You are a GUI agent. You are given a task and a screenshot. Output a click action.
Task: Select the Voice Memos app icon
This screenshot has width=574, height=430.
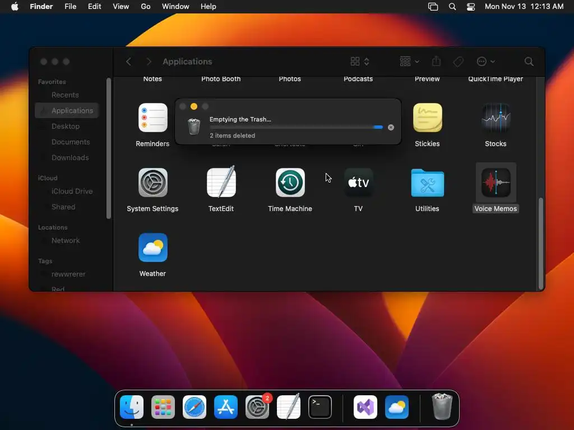point(496,183)
